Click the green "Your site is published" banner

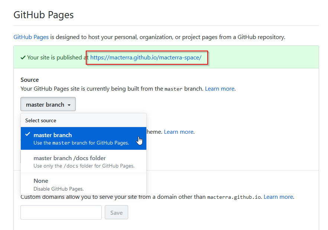click(260, 58)
